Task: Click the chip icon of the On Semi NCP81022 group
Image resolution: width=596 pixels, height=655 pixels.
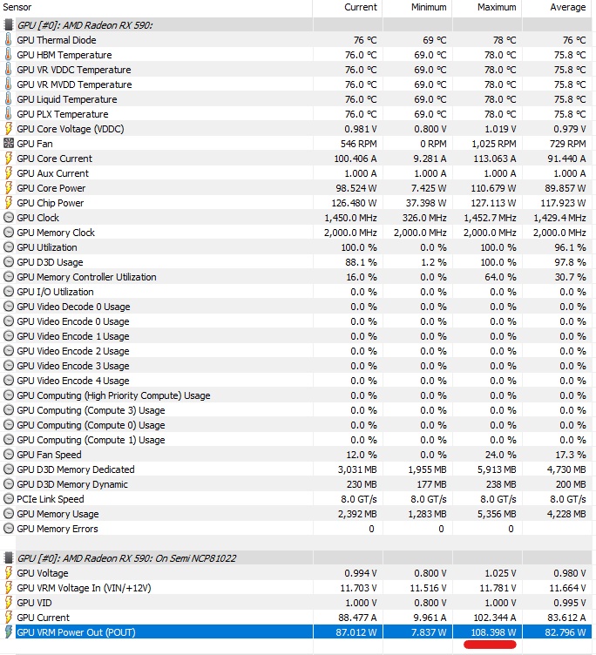Action: pyautogui.click(x=9, y=558)
